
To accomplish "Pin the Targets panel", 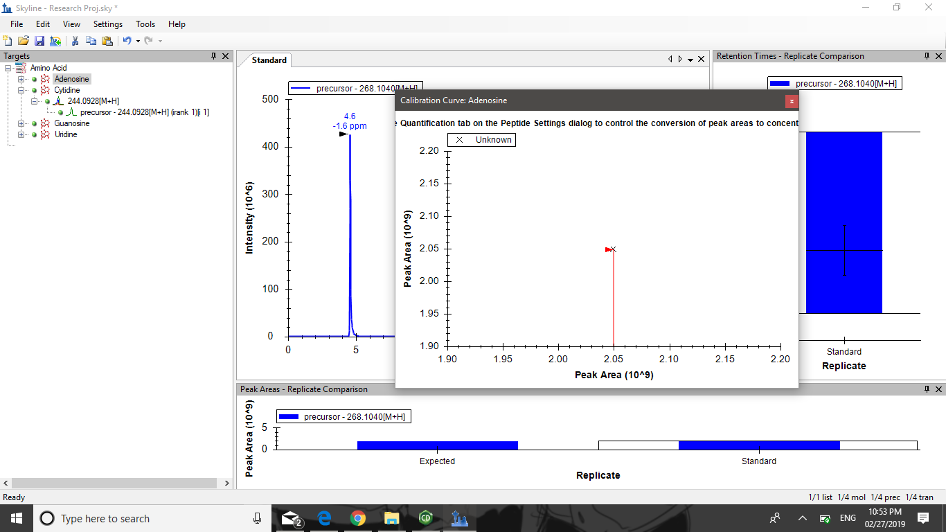I will pos(214,56).
